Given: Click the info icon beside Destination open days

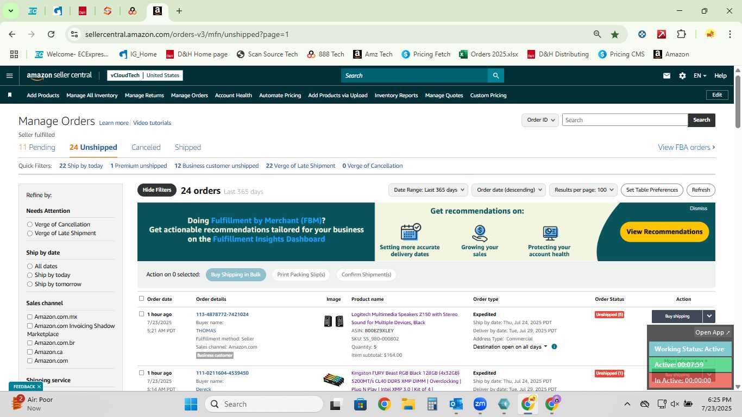Looking at the screenshot, I should 554,346.
